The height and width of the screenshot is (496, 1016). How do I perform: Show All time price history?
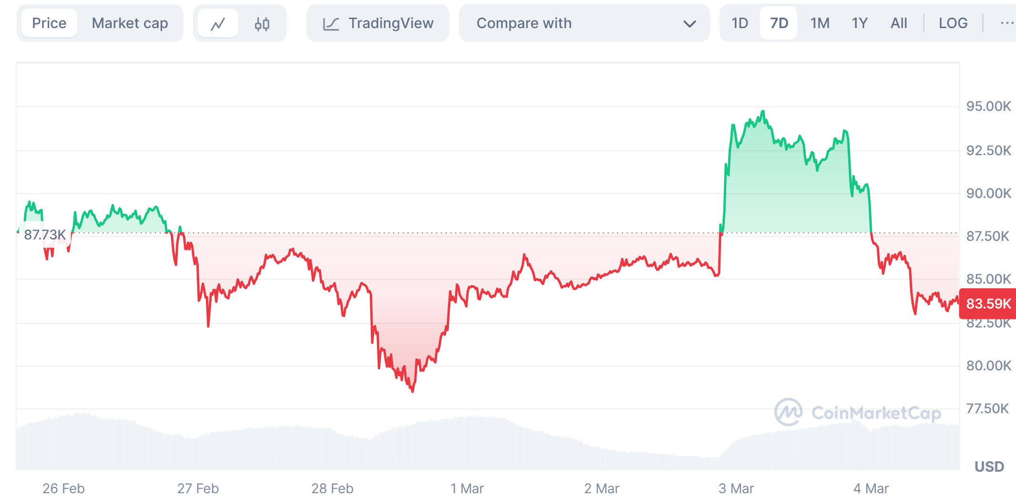tap(899, 23)
